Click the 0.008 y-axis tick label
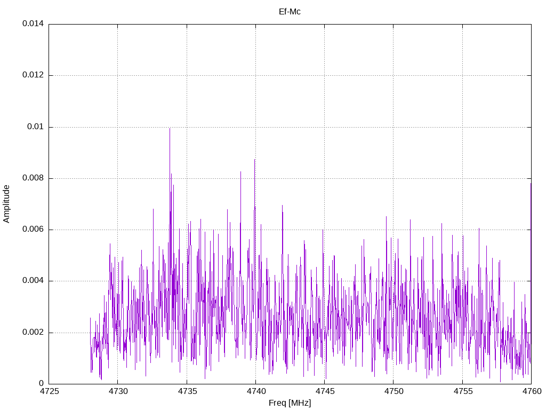Viewport: 546px width, 410px height. click(33, 178)
